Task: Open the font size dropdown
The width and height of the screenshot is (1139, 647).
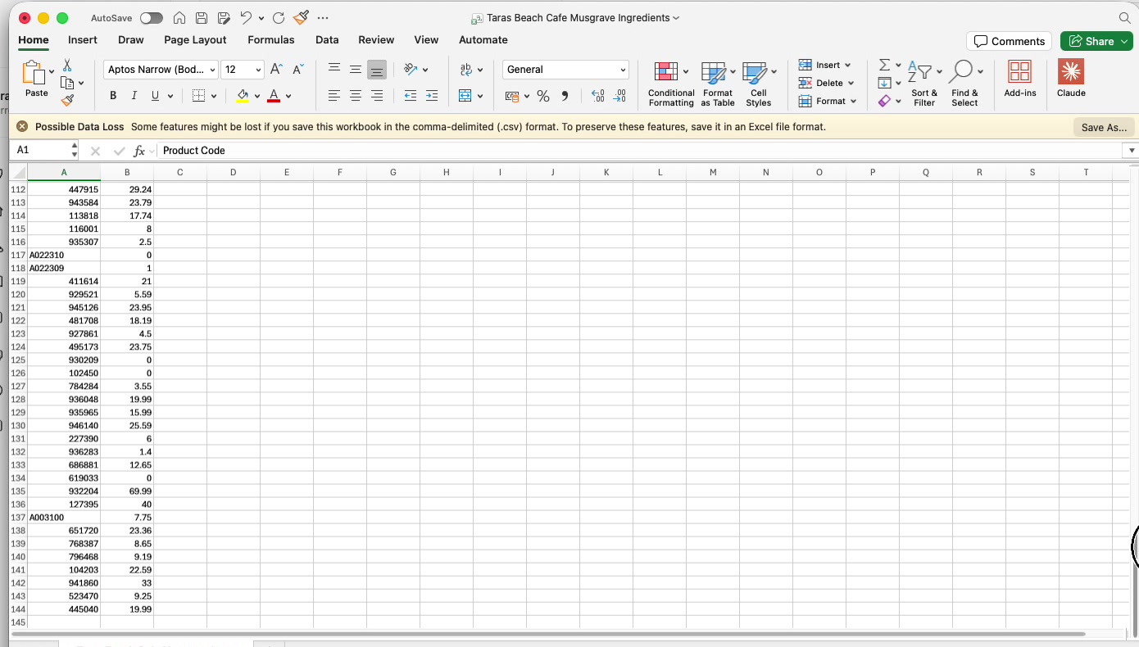Action: click(259, 70)
